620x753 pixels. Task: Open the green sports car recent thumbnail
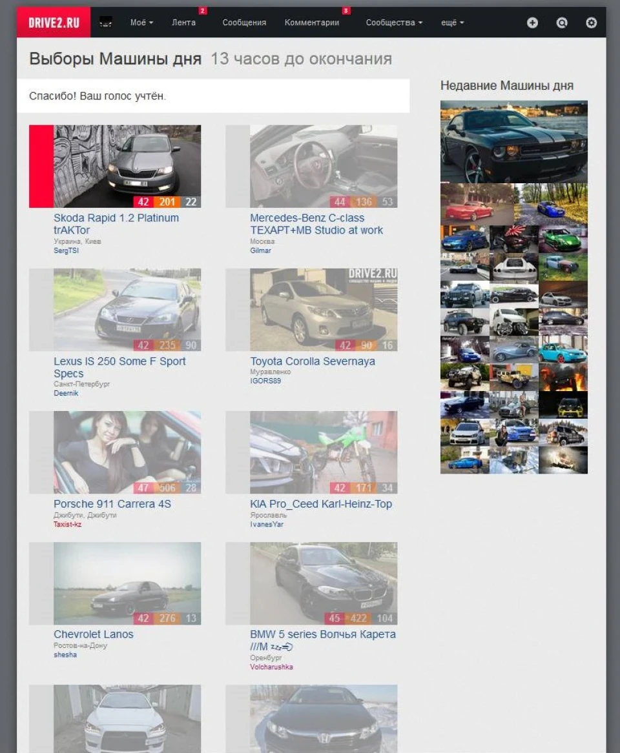(x=563, y=239)
